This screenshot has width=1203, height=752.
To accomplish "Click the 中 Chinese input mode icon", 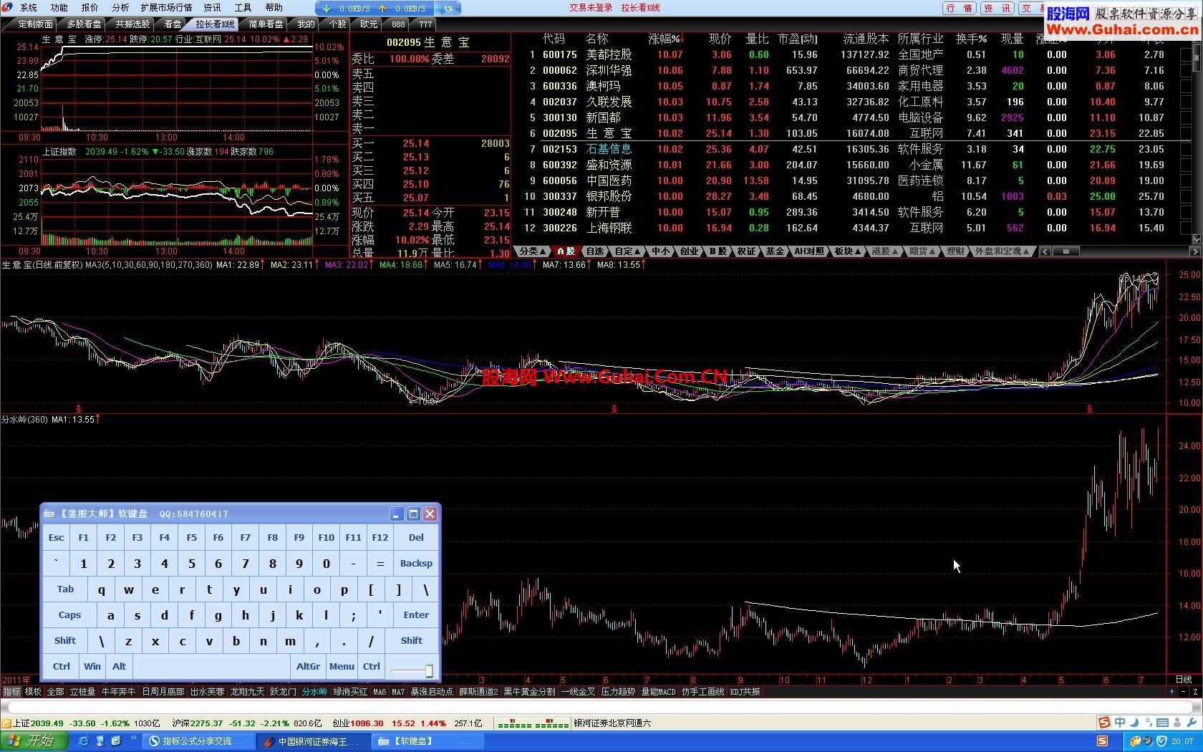I will click(x=1120, y=723).
